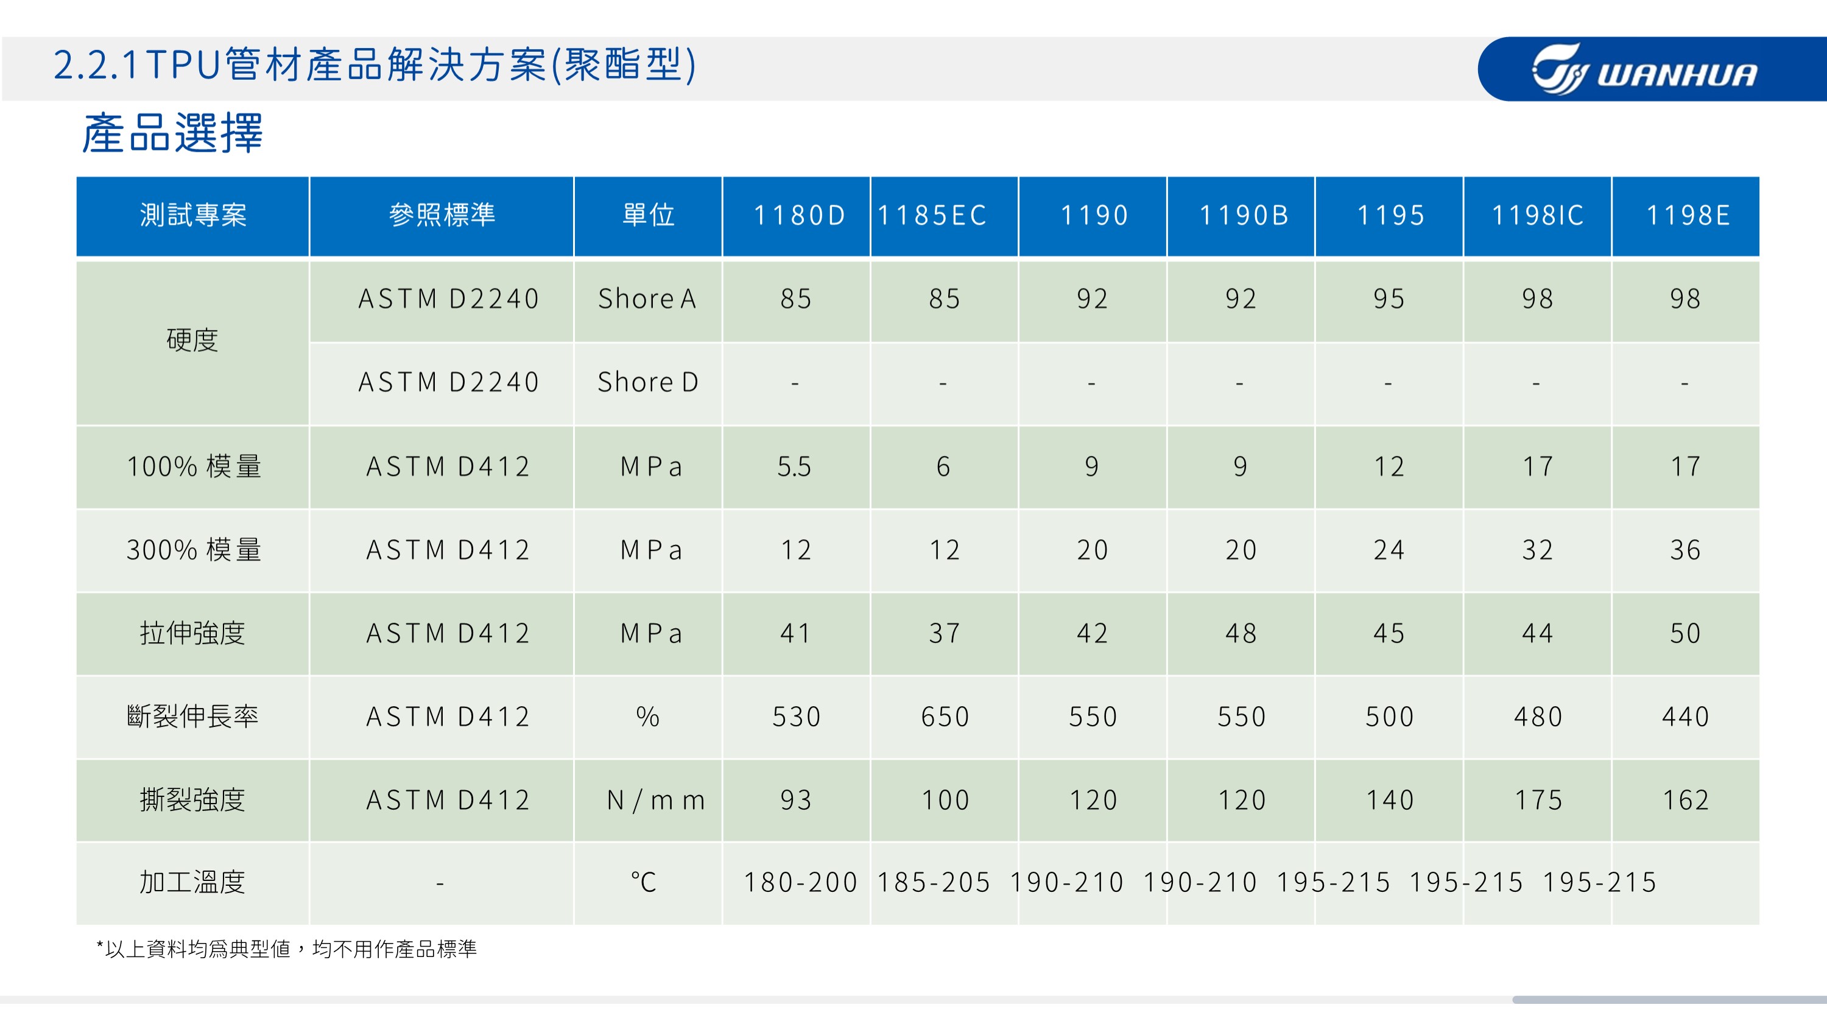This screenshot has width=1827, height=1027.
Task: Select the 硬度 row label
Action: (192, 341)
